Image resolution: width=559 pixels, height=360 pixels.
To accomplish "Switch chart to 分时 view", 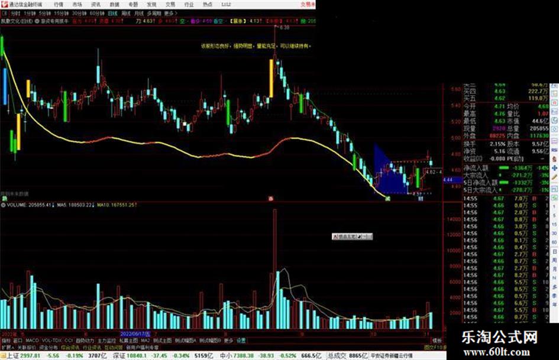I will coord(15,14).
